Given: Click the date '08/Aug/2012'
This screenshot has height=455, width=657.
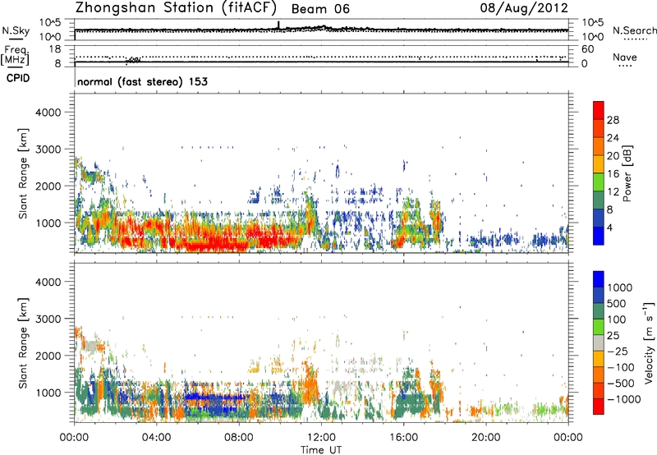Looking at the screenshot, I should click(524, 8).
